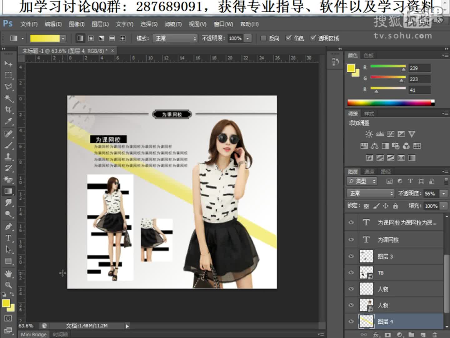Open the layer 不透明度 slider dropdown
The height and width of the screenshot is (338, 450).
click(443, 194)
